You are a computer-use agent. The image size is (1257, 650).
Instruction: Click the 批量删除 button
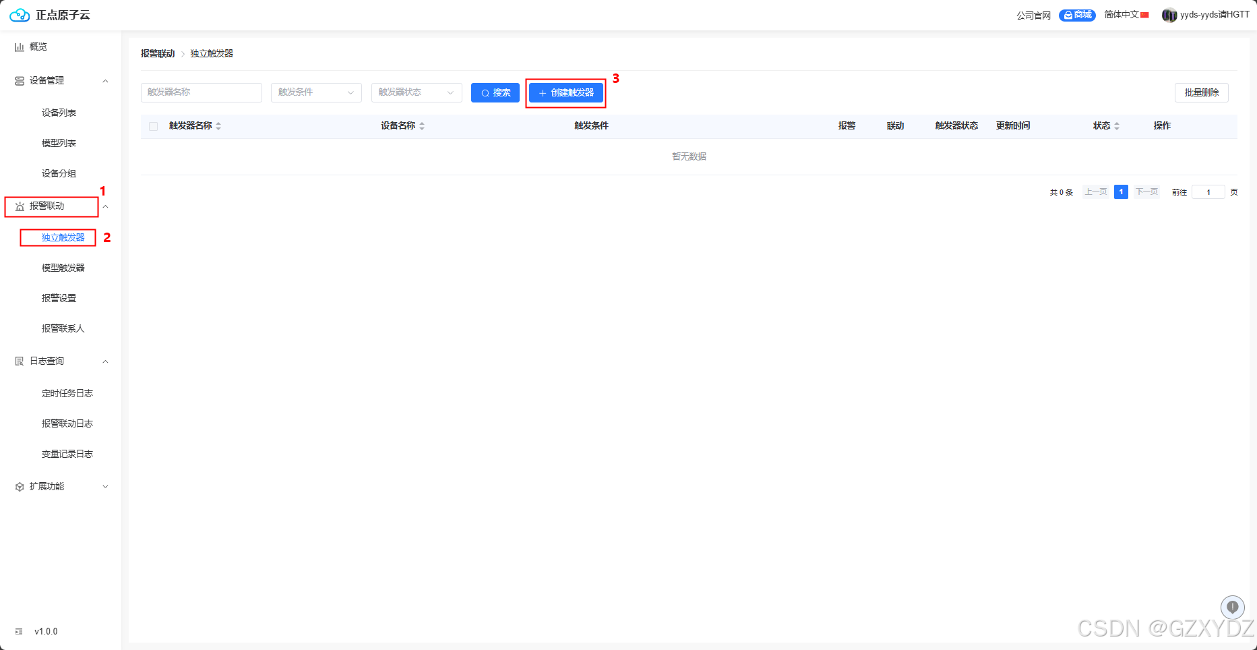coord(1202,92)
